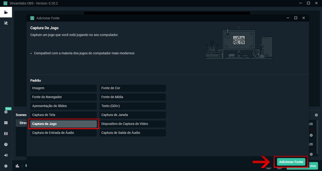This screenshot has width=322, height=171.
Task: Open the Editor camera icon in sidebar
Action: pyautogui.click(x=6, y=12)
